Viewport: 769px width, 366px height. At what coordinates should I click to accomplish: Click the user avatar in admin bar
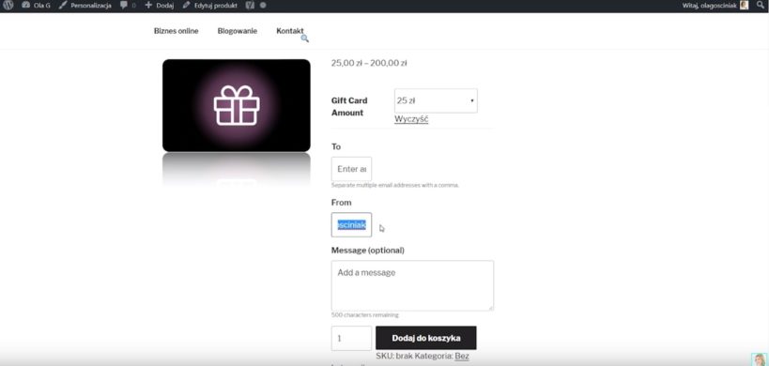click(x=744, y=6)
